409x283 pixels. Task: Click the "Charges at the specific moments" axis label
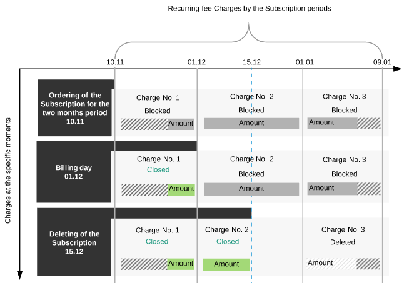(x=8, y=164)
